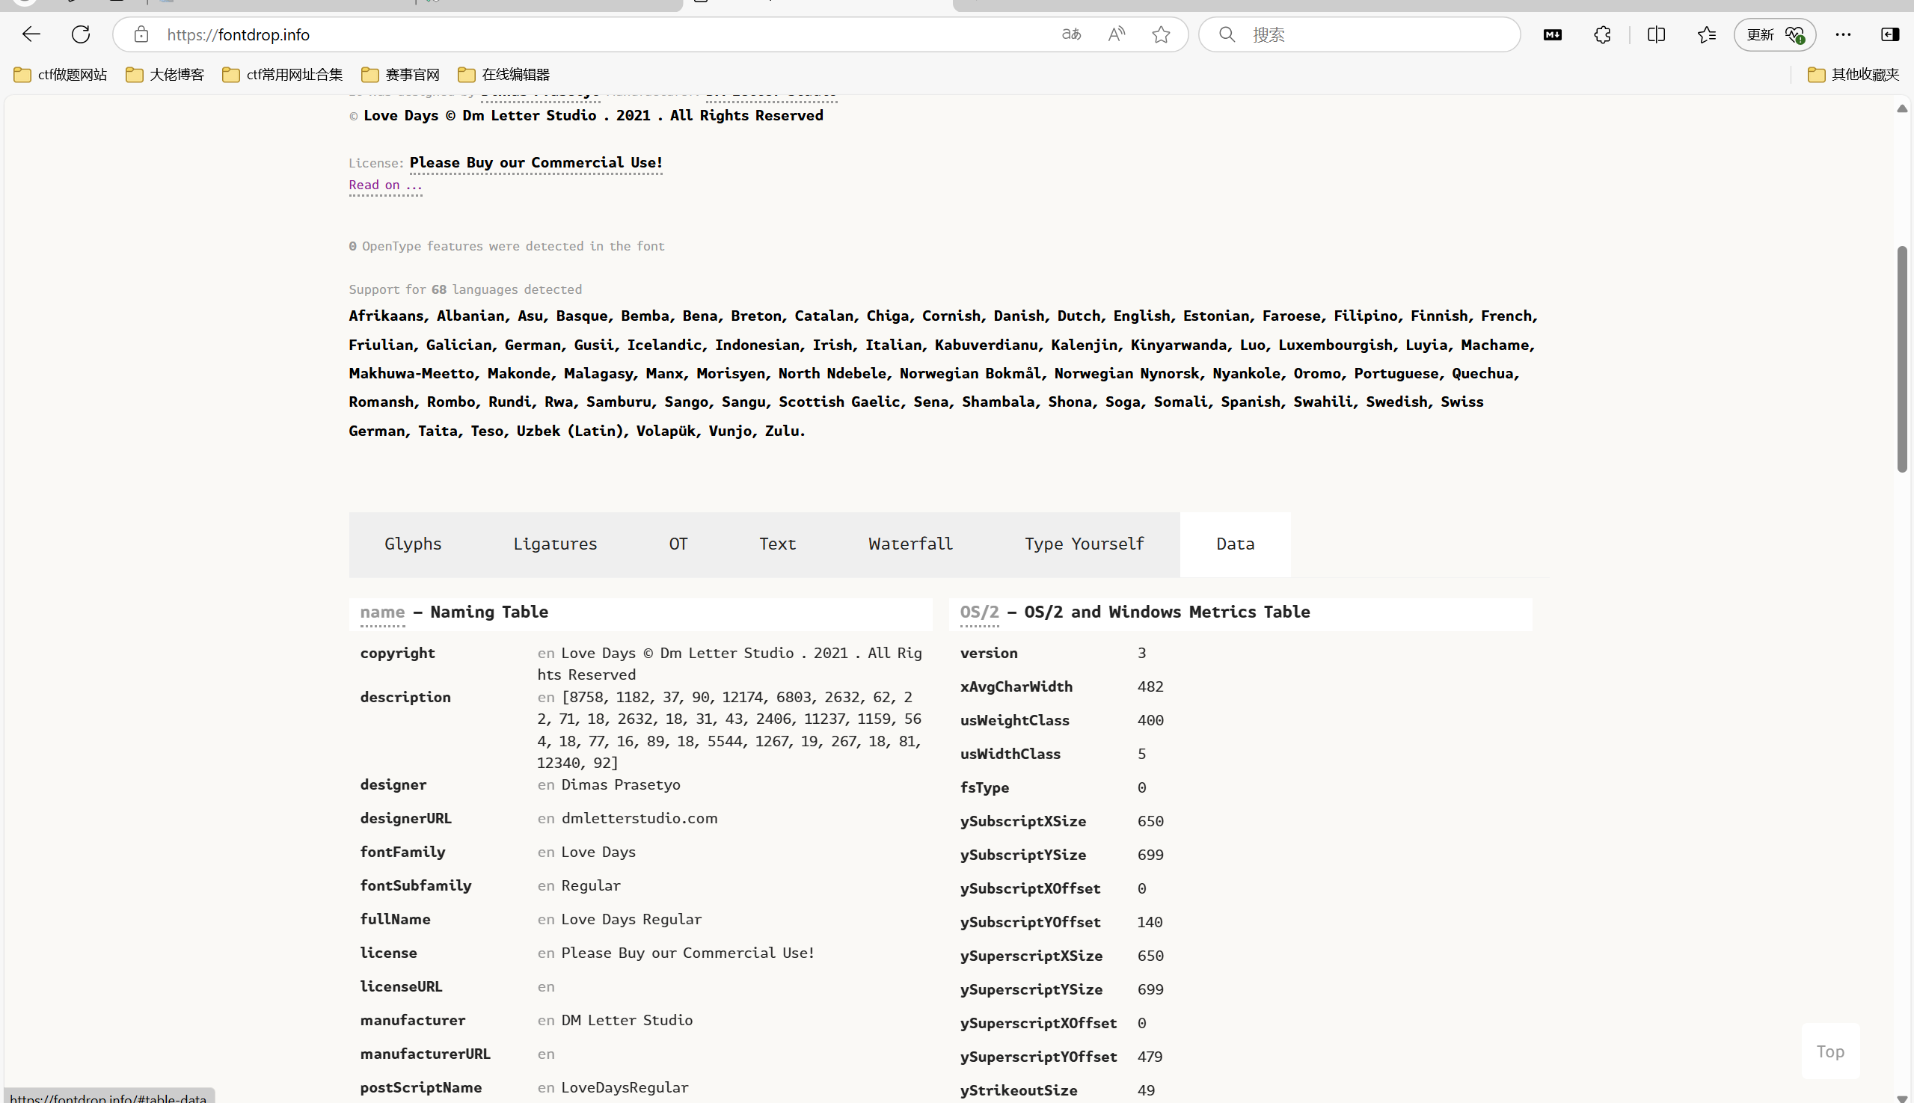
Task: Add page to favorites star
Action: click(x=1161, y=34)
